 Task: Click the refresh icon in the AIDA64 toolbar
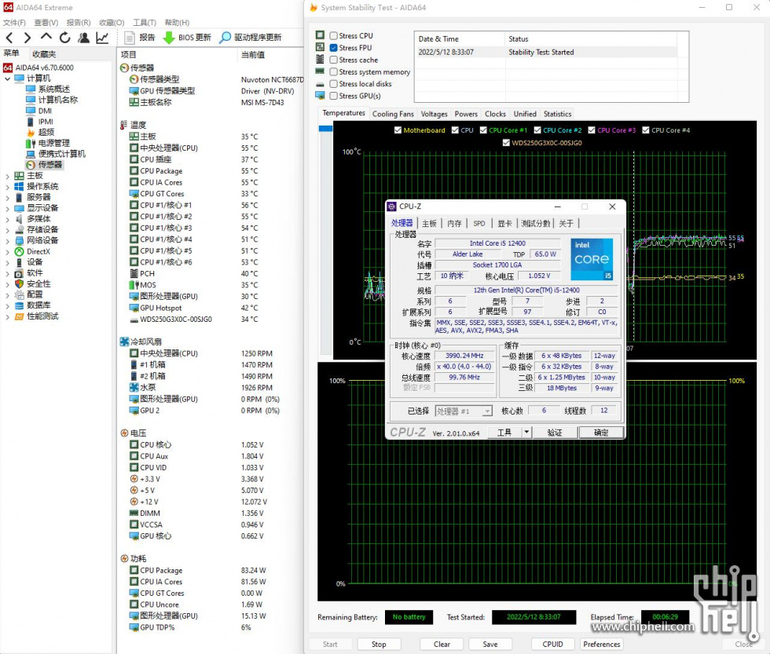tap(64, 38)
